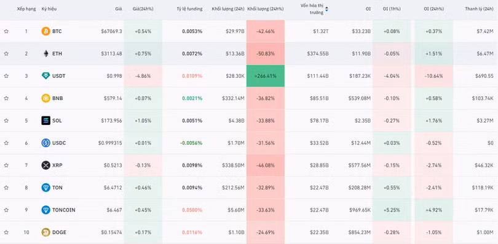Screen dimensions: 498x244
Task: Click the Ethereum diamond logo
Action: tap(46, 53)
